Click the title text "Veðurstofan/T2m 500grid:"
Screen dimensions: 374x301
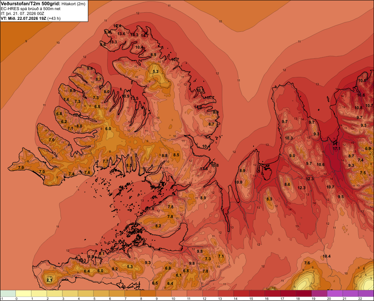pos(30,4)
